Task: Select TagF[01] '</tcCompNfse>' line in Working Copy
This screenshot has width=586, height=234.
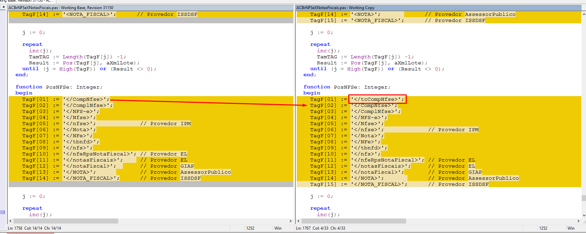Action: [x=439, y=99]
